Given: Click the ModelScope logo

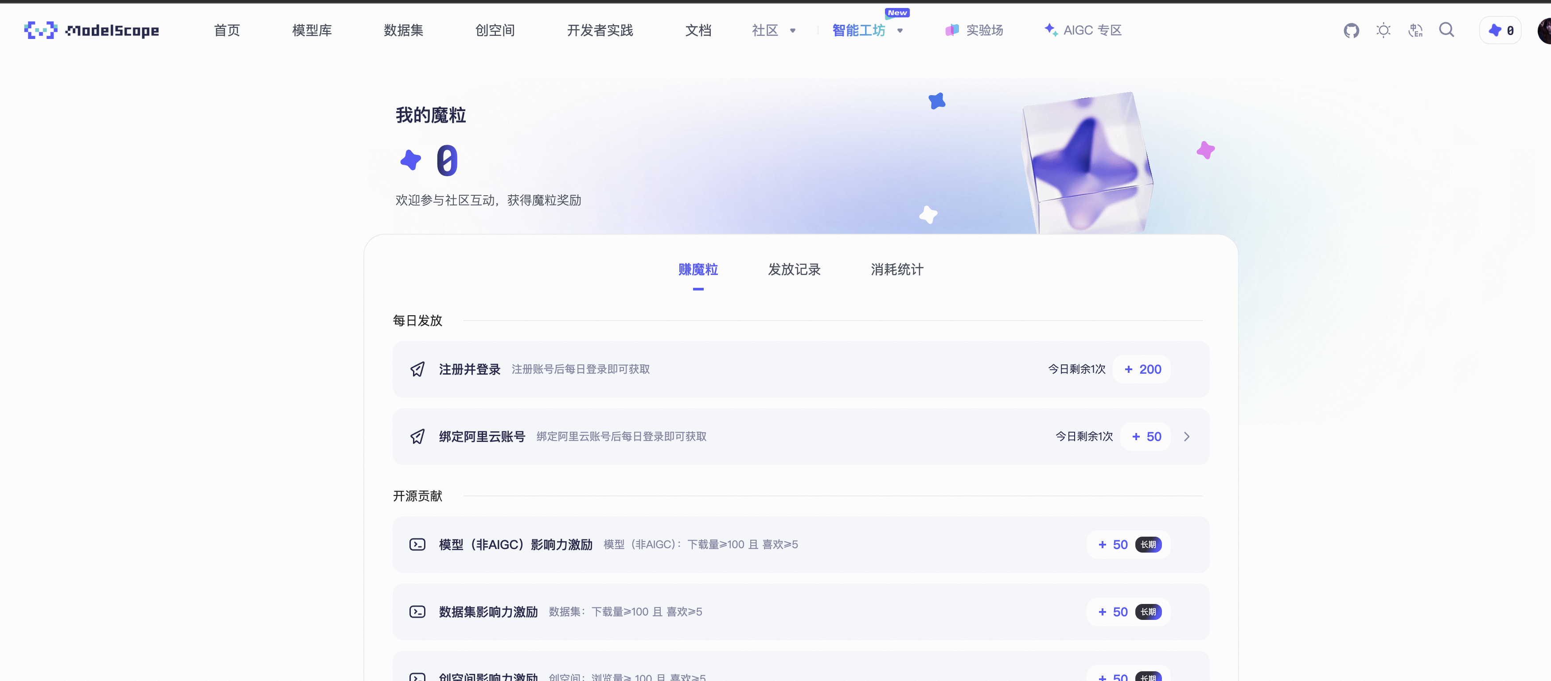Looking at the screenshot, I should 92,30.
